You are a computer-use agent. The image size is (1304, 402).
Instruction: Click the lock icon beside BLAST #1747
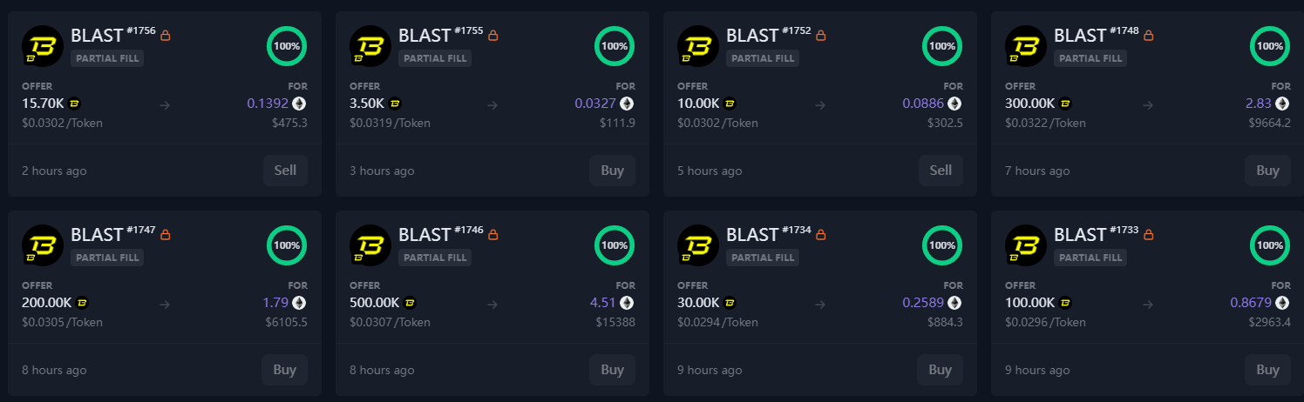pos(165,235)
